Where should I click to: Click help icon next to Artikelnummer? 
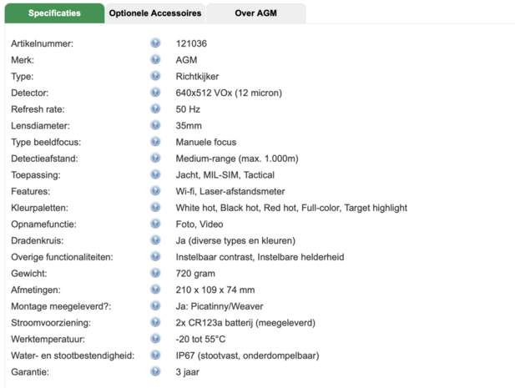click(x=155, y=43)
